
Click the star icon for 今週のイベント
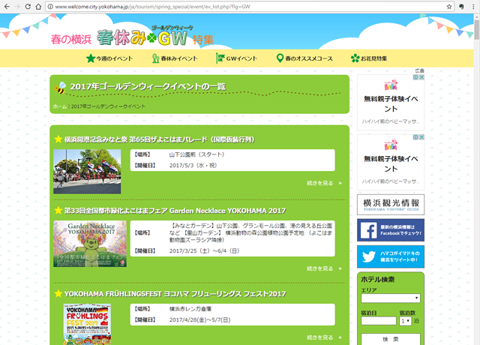coord(91,58)
